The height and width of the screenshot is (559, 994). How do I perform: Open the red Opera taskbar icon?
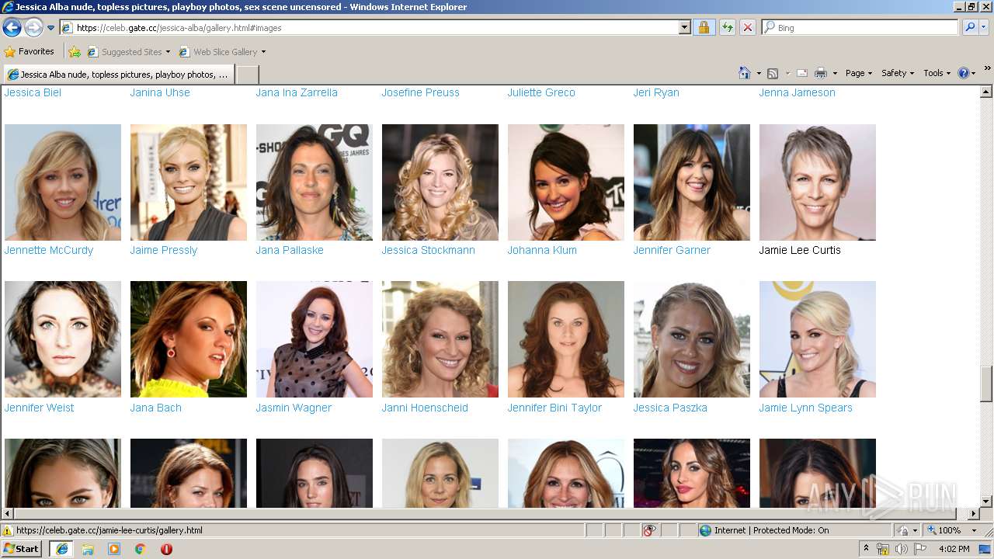pos(166,549)
